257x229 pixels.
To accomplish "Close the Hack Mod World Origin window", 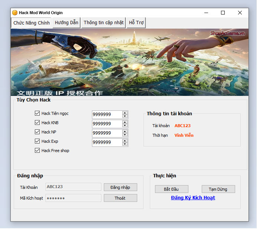I will pos(240,13).
